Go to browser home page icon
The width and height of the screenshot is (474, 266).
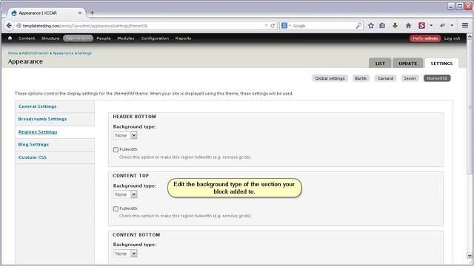408,26
